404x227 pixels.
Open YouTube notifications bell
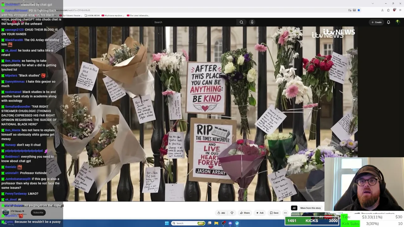pyautogui.click(x=389, y=22)
